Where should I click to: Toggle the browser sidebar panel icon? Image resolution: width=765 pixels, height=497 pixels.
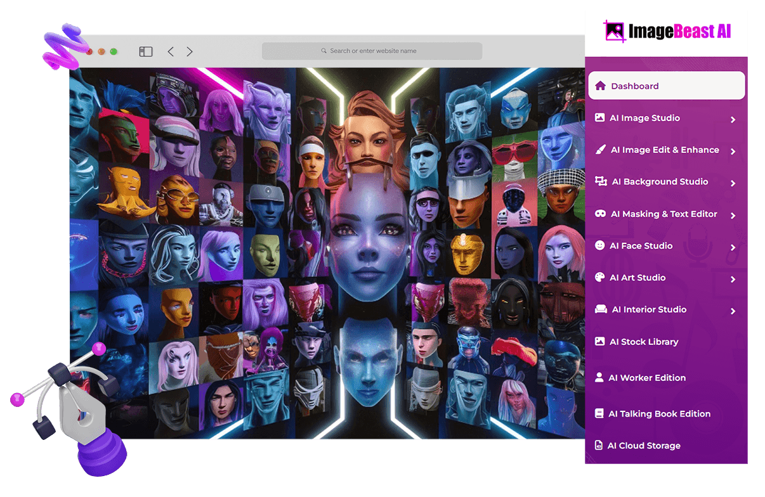point(146,51)
